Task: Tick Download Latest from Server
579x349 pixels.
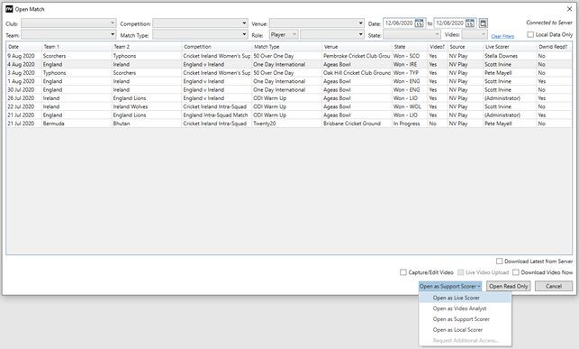Action: point(499,261)
